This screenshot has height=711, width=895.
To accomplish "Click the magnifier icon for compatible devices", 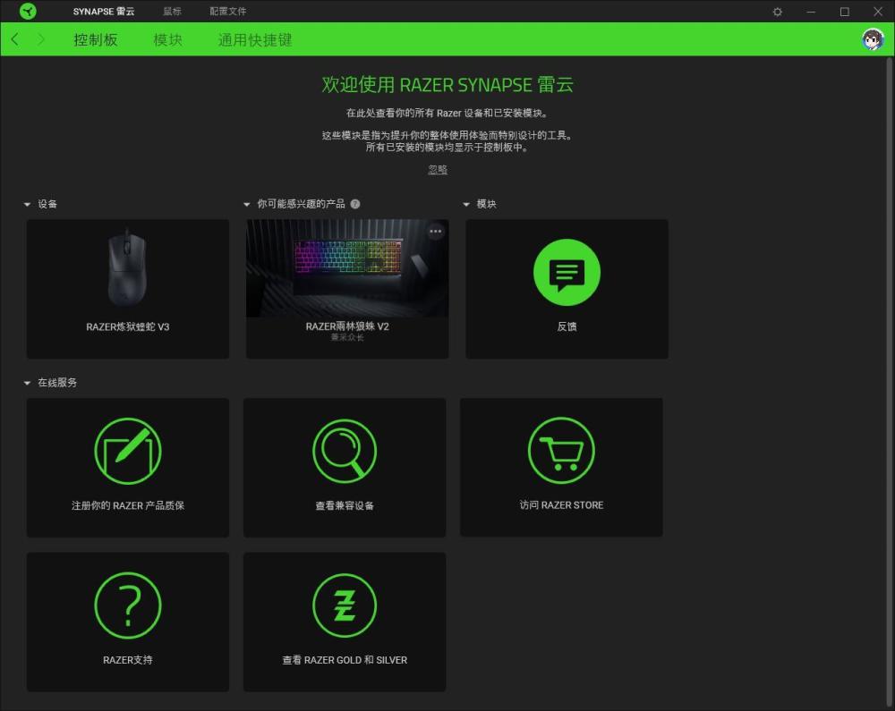I will point(345,451).
